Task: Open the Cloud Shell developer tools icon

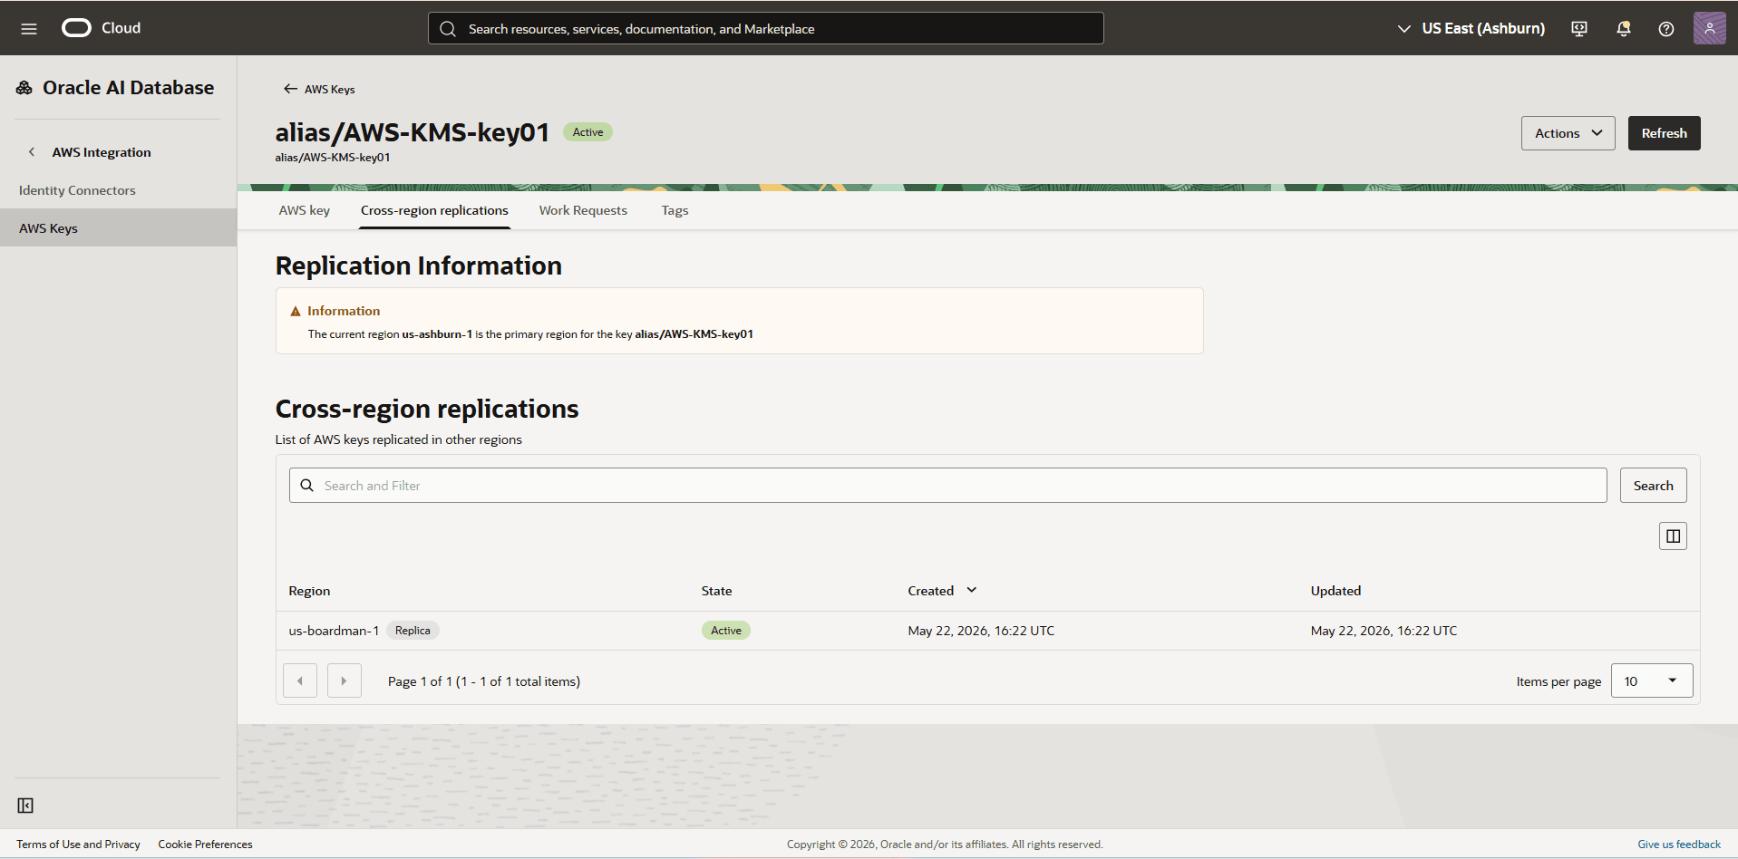Action: click(x=1579, y=28)
